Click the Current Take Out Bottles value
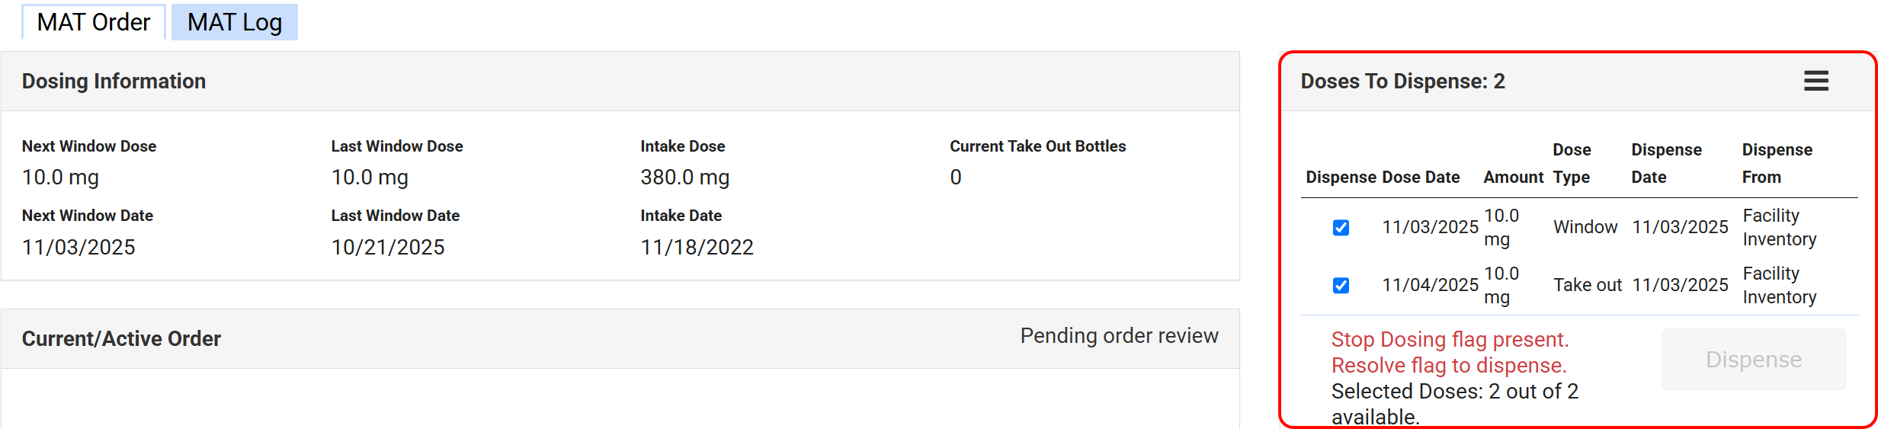Image resolution: width=1878 pixels, height=429 pixels. coord(956,178)
